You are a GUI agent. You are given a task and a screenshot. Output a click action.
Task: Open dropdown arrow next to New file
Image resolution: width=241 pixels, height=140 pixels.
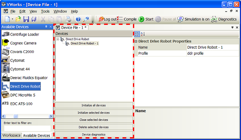[x=12, y=19]
